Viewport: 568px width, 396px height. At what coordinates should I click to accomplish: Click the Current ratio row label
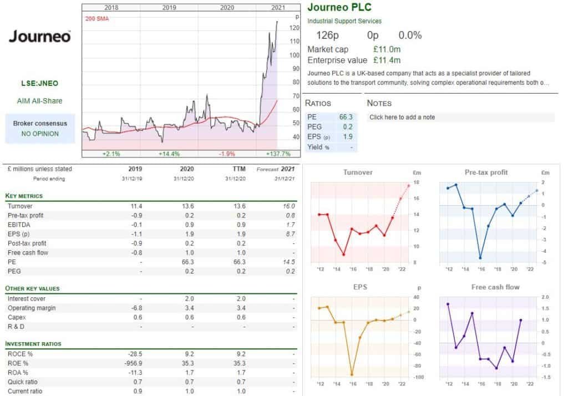point(25,392)
